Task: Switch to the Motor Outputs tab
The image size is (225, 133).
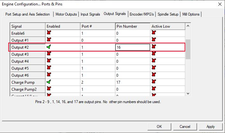Action: pos(66,14)
